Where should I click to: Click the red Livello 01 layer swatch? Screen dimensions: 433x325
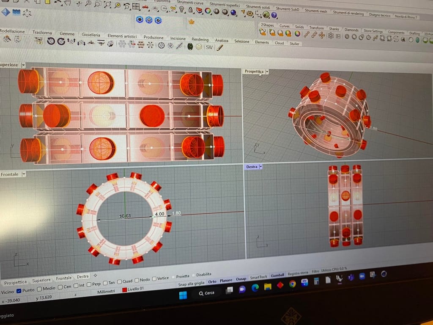pyautogui.click(x=124, y=289)
